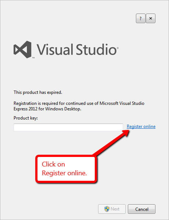This screenshot has height=220, width=169.
Task: Click the red arrow pointing to the link
Action: click(111, 142)
